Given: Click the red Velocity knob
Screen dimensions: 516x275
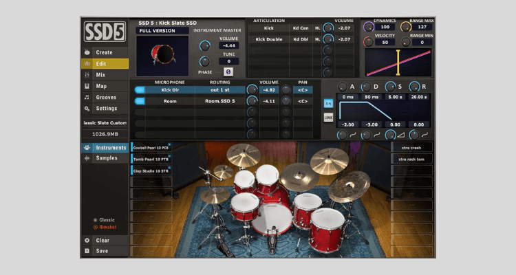Looking at the screenshot, I should tap(369, 42).
